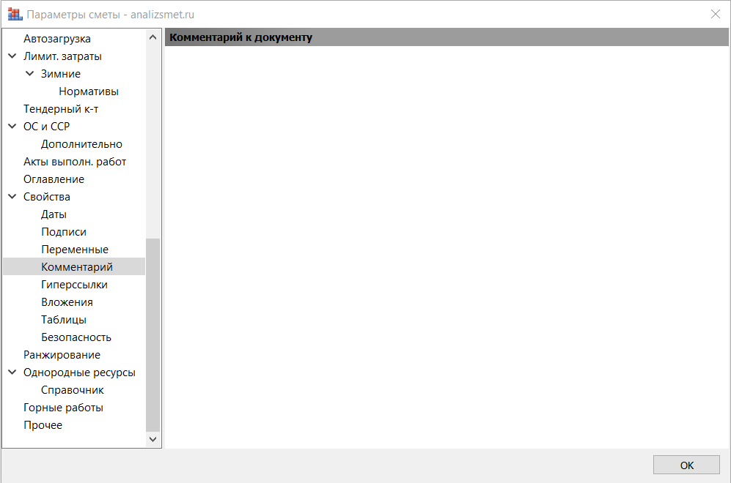
Task: Select Однородные ресурсы section
Action: pyautogui.click(x=79, y=372)
